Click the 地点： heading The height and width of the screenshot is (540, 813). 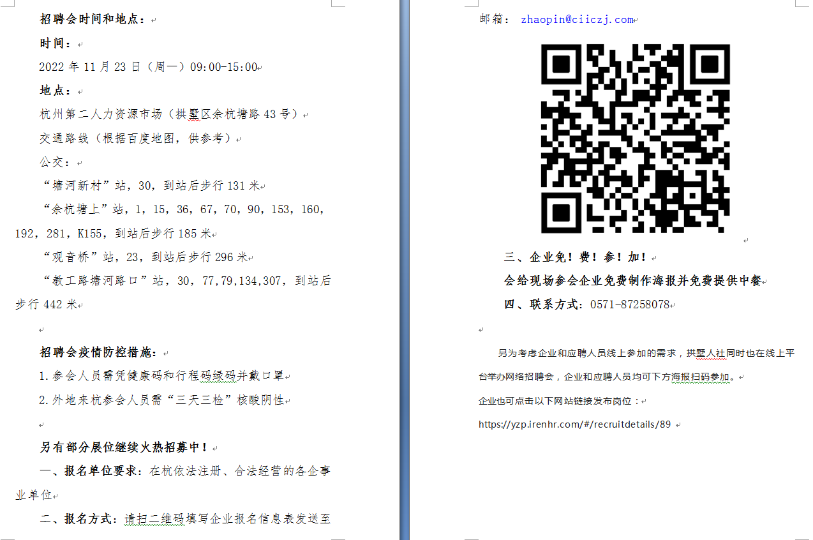click(56, 91)
